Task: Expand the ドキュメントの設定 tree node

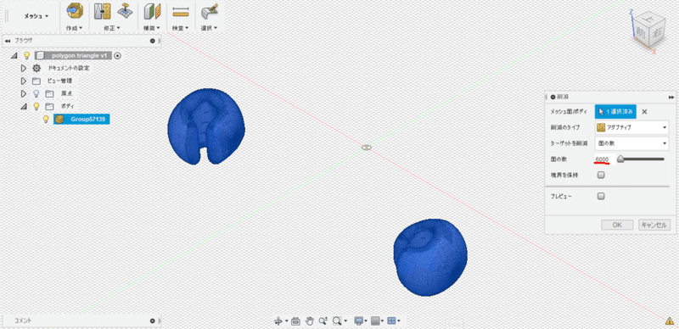Action: pos(24,68)
